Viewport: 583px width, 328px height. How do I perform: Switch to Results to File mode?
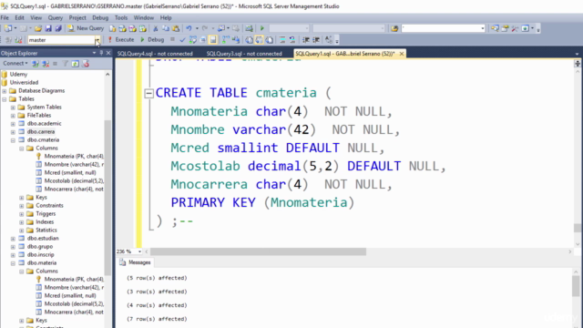pos(270,40)
